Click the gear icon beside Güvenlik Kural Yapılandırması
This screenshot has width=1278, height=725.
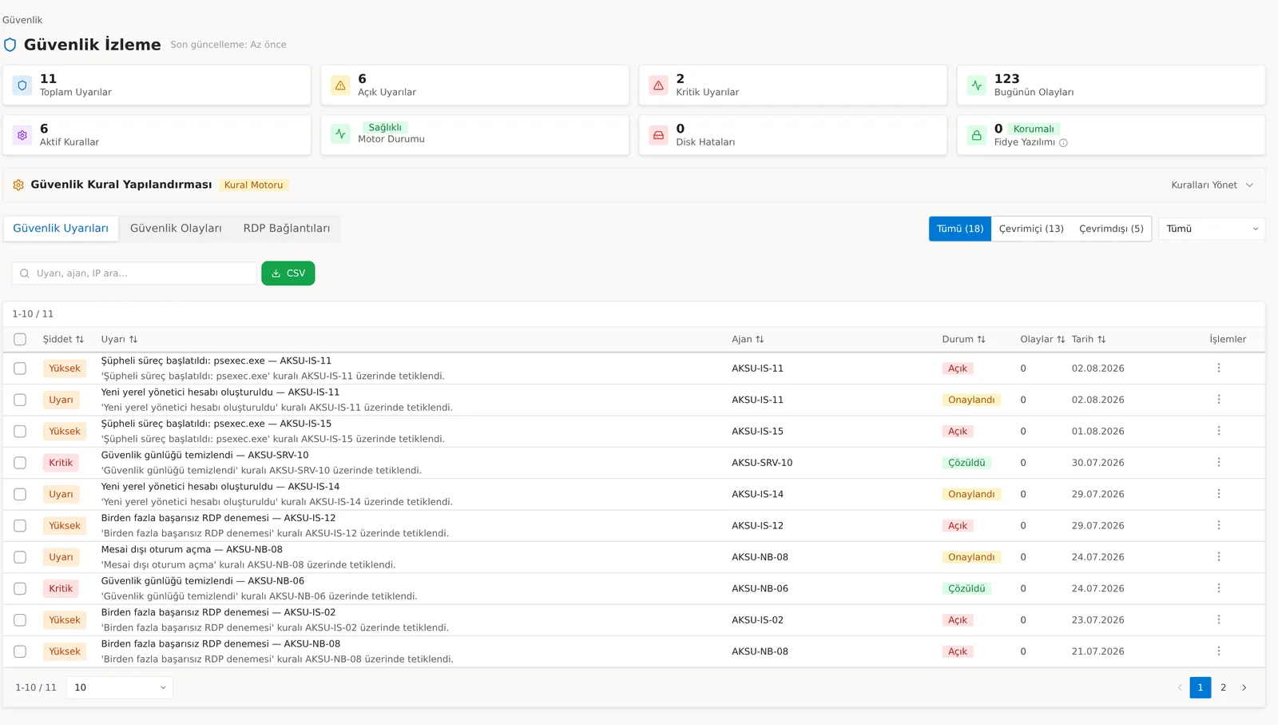pyautogui.click(x=18, y=185)
